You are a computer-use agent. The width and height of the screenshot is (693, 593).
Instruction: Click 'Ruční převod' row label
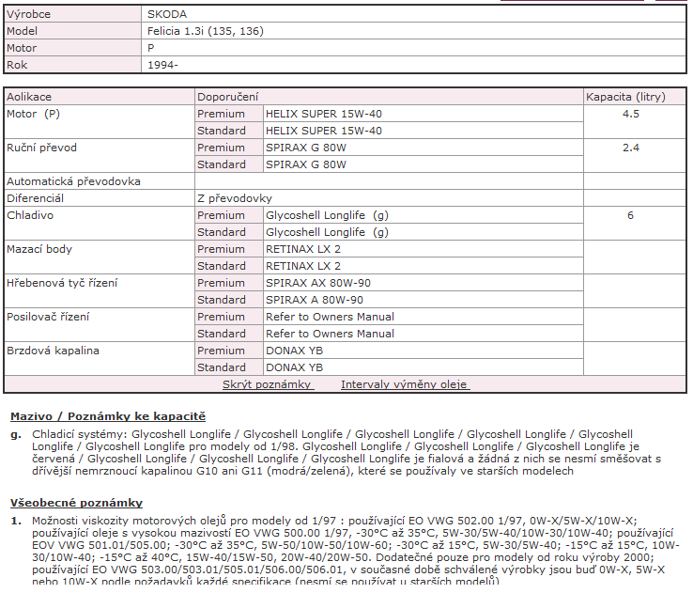tap(41, 148)
